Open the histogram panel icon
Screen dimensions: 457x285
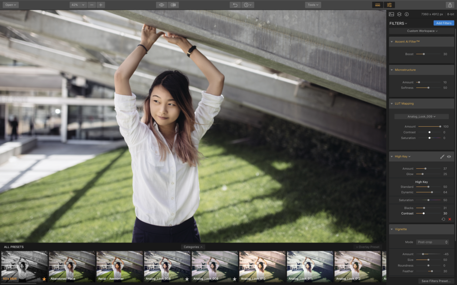(392, 15)
